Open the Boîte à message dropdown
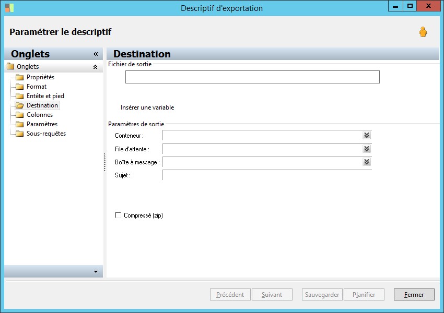 coord(367,162)
